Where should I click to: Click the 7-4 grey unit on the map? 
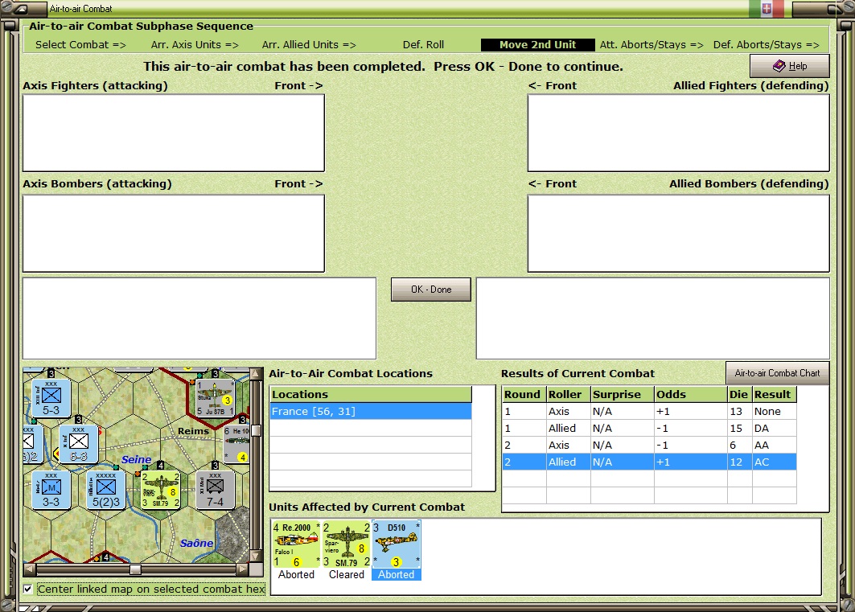[215, 490]
